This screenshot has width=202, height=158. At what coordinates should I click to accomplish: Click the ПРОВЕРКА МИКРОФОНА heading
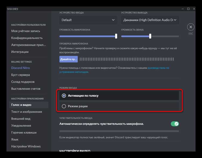[74, 44]
